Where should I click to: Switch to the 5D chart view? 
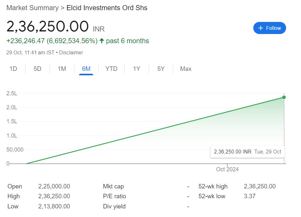(37, 69)
